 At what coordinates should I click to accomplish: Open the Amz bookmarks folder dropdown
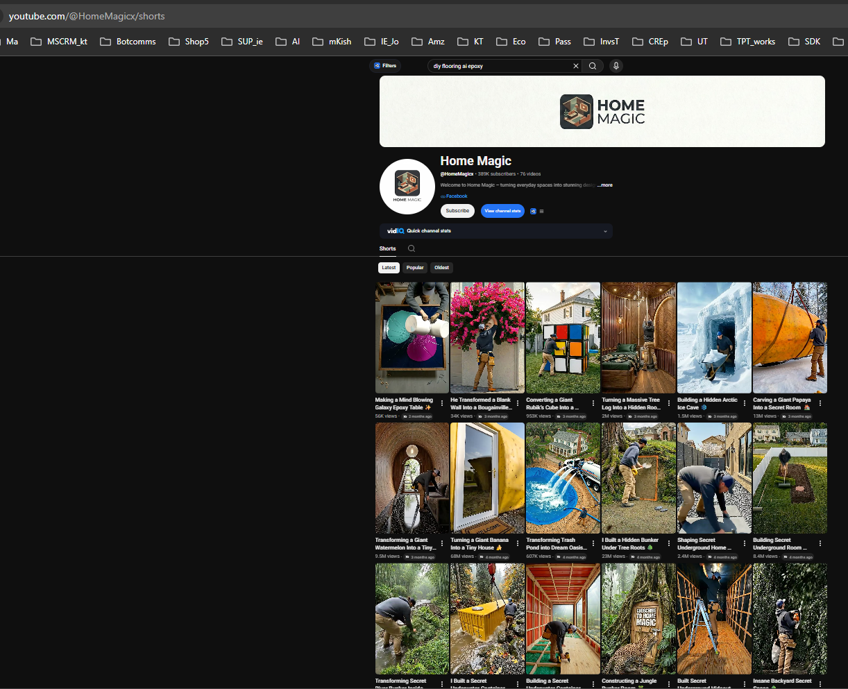click(428, 42)
